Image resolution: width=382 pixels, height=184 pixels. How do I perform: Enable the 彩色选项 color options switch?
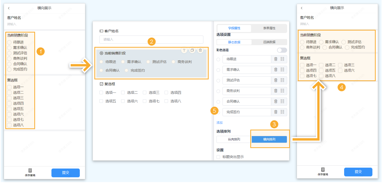pos(282,50)
